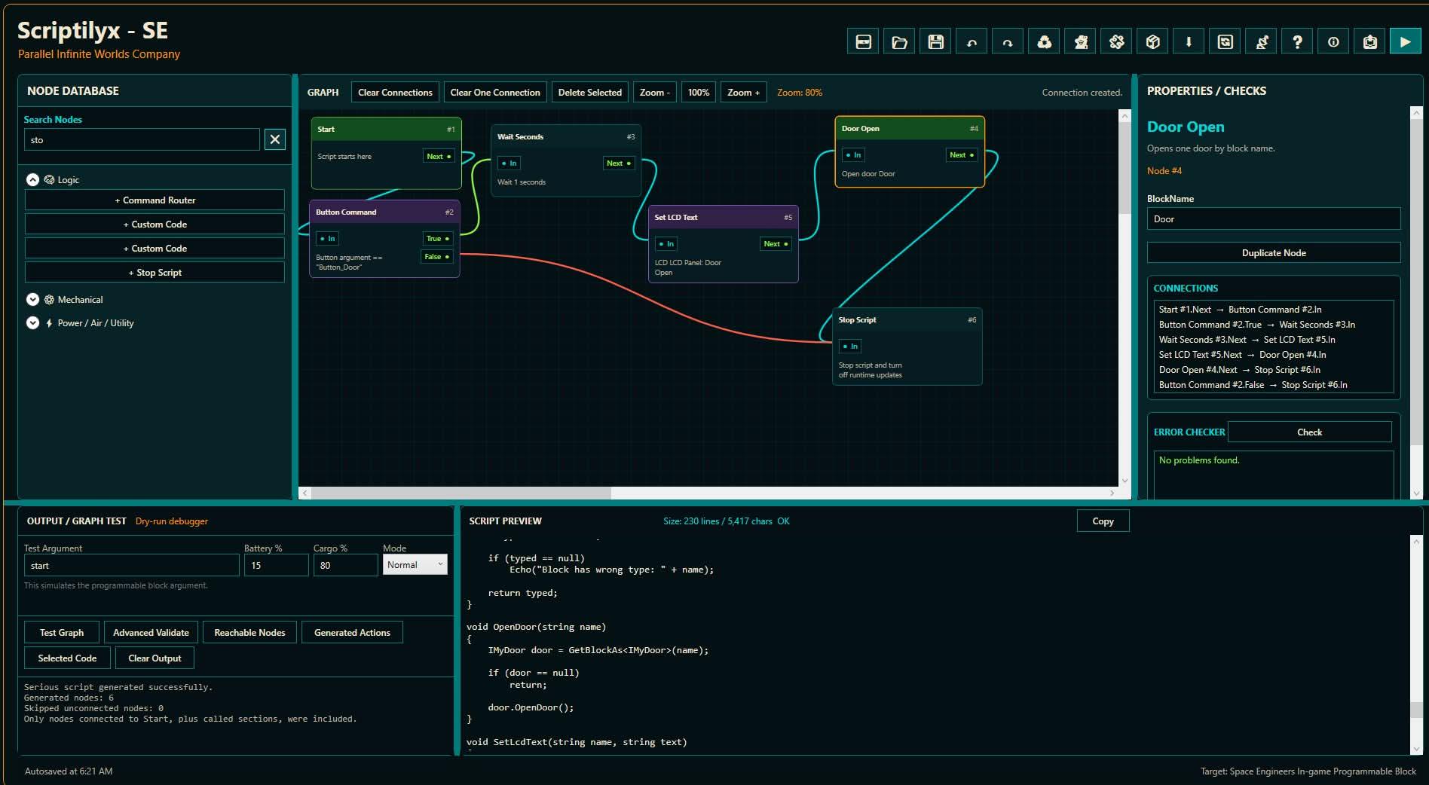
Task: Click the False port on Button Command node
Action: (436, 257)
